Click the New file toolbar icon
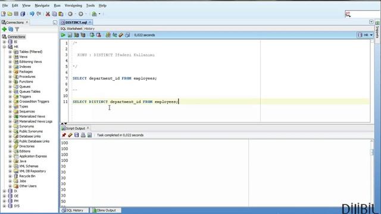The image size is (381, 214). [4, 14]
